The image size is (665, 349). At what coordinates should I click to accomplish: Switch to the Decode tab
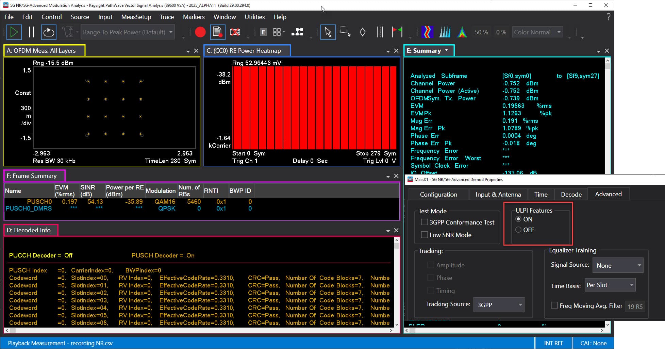571,194
